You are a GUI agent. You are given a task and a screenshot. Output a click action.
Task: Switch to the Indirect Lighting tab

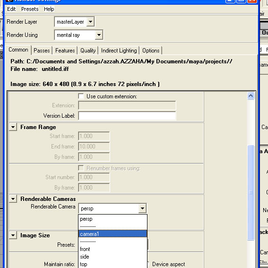pos(119,51)
